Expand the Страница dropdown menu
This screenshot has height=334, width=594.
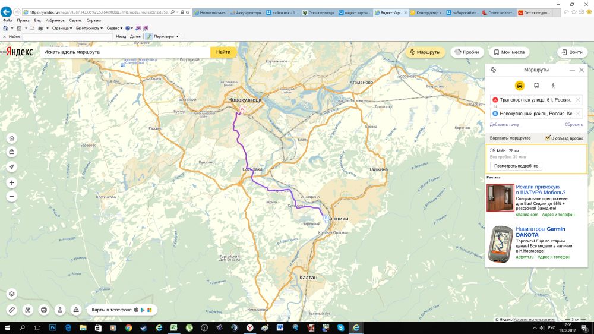tap(61, 28)
